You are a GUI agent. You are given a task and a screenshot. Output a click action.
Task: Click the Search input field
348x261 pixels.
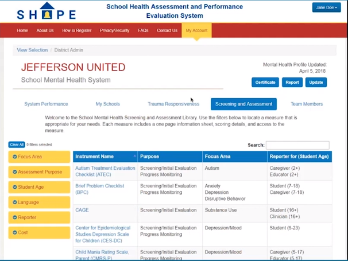(297, 145)
